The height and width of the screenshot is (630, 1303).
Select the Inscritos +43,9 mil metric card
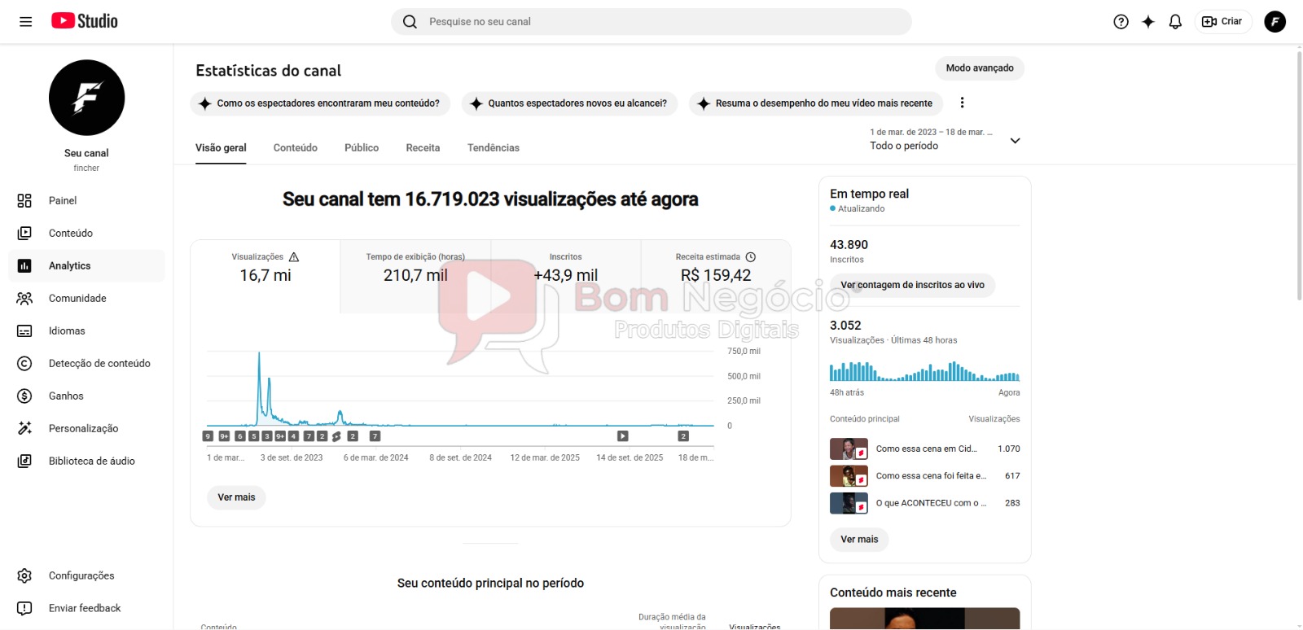pyautogui.click(x=566, y=276)
